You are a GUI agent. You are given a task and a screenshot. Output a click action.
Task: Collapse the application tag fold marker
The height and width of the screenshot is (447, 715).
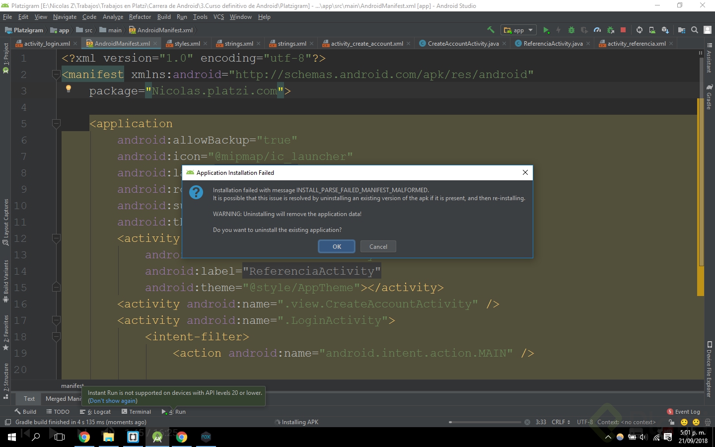[56, 124]
